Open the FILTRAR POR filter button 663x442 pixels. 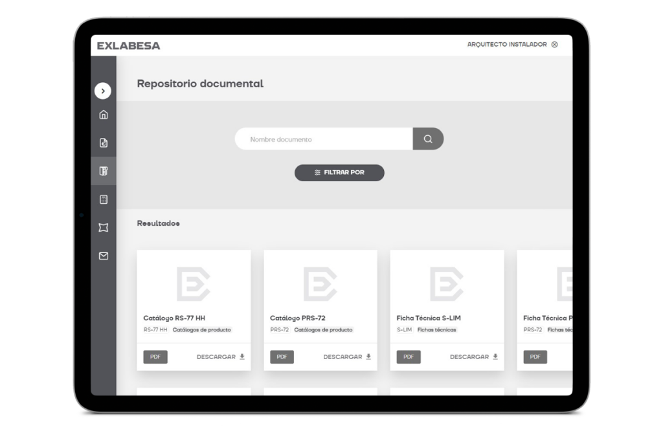pyautogui.click(x=339, y=172)
